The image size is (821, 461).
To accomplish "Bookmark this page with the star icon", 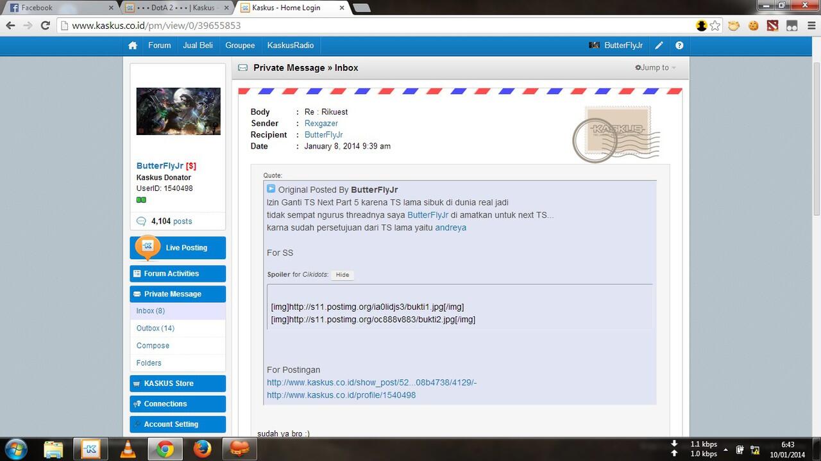I will tap(715, 26).
